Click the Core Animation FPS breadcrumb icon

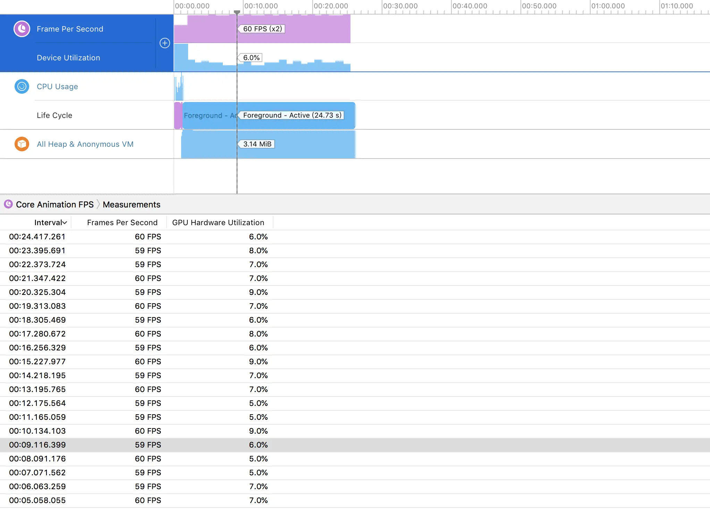click(8, 204)
